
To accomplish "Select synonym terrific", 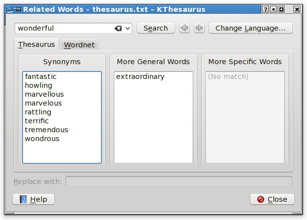I will click(62, 121).
